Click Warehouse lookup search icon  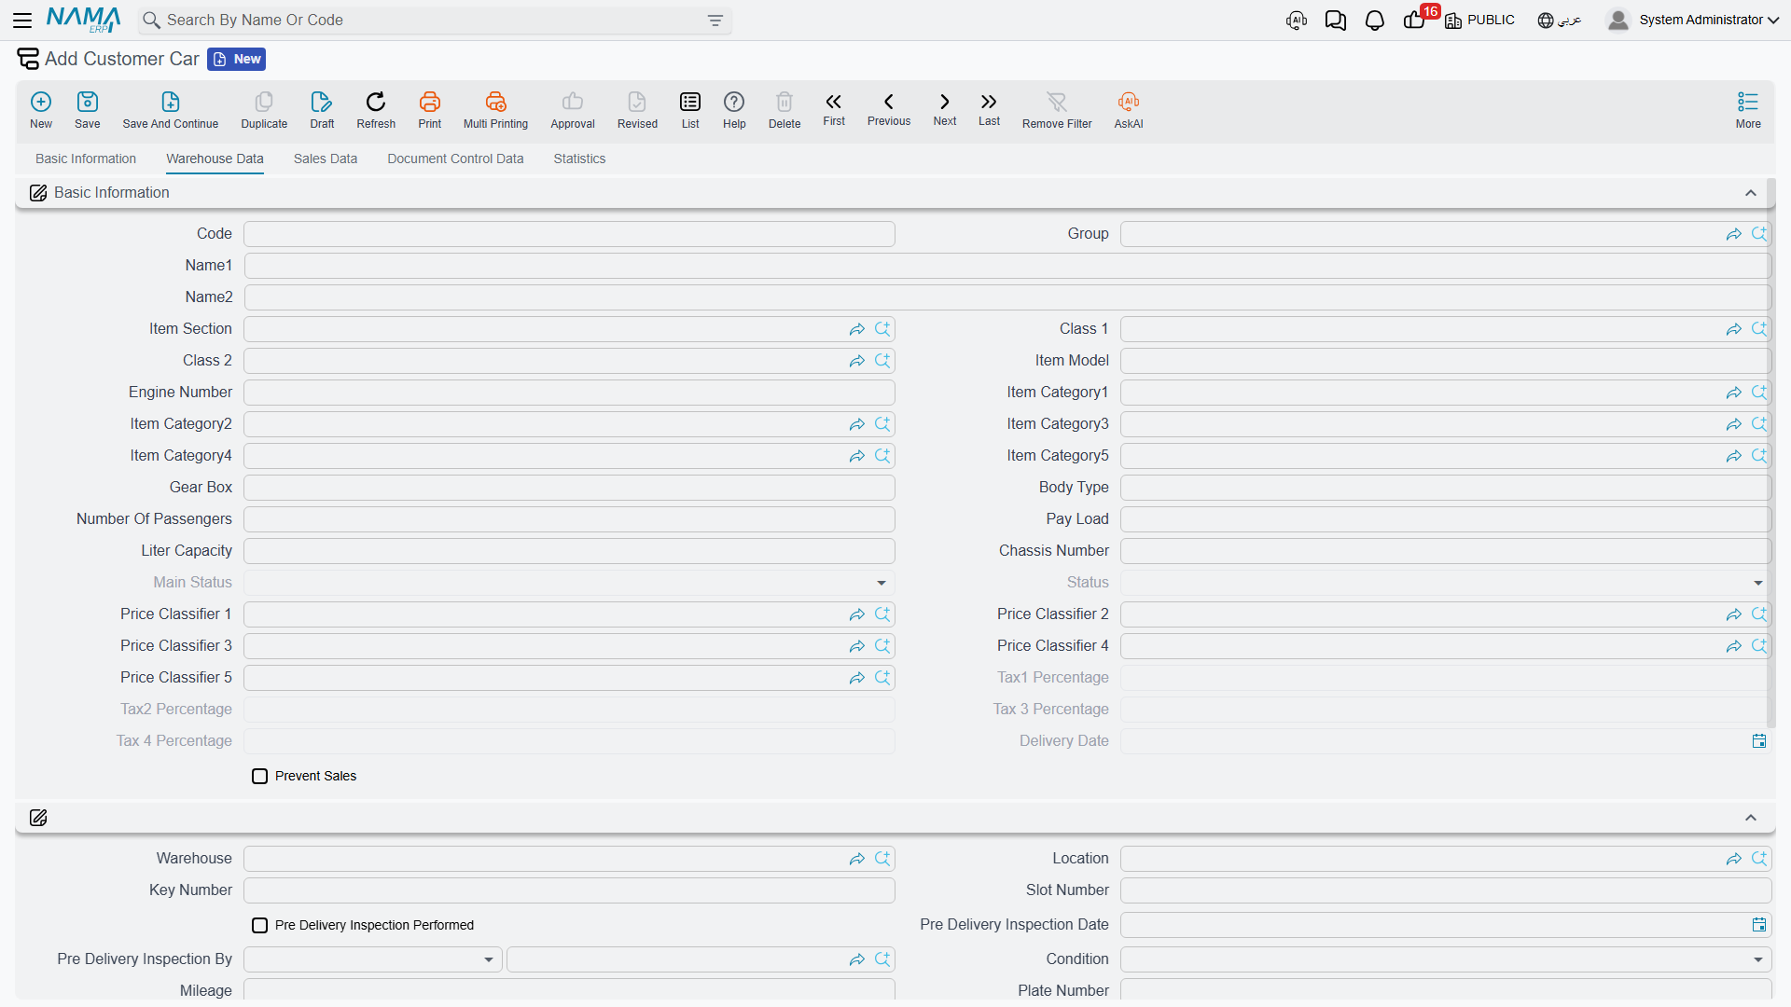pyautogui.click(x=882, y=859)
